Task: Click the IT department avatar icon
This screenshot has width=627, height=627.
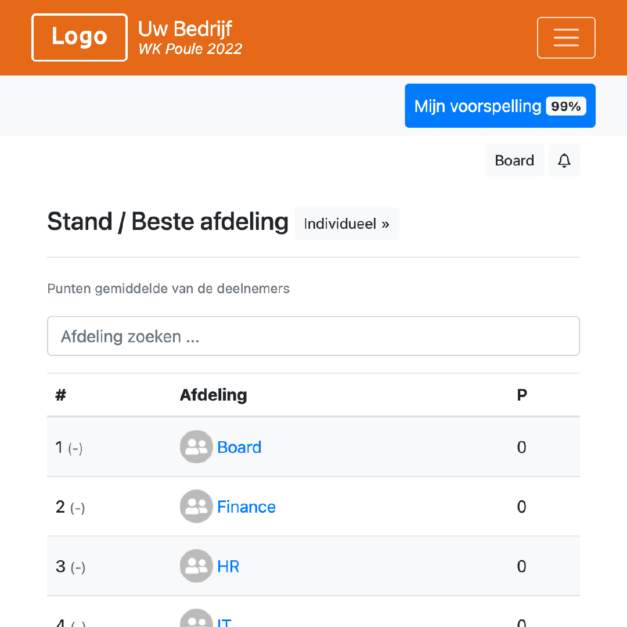Action: click(196, 620)
